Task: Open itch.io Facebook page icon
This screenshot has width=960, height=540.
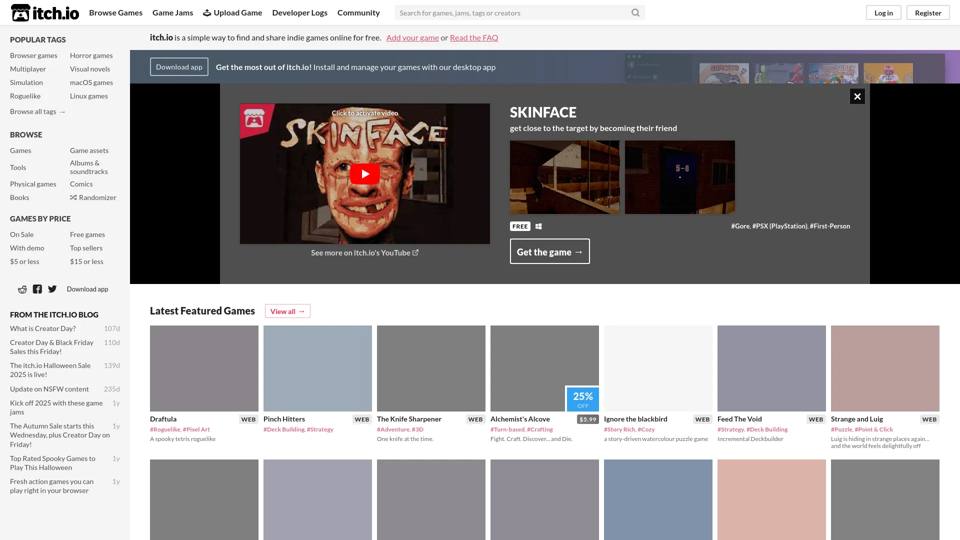Action: coord(37,289)
